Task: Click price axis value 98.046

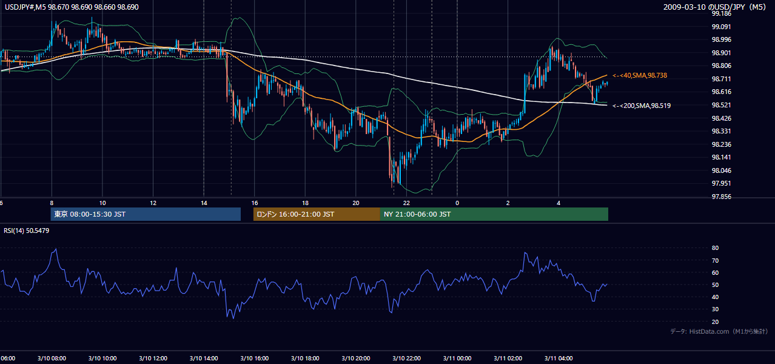Action: (722, 170)
